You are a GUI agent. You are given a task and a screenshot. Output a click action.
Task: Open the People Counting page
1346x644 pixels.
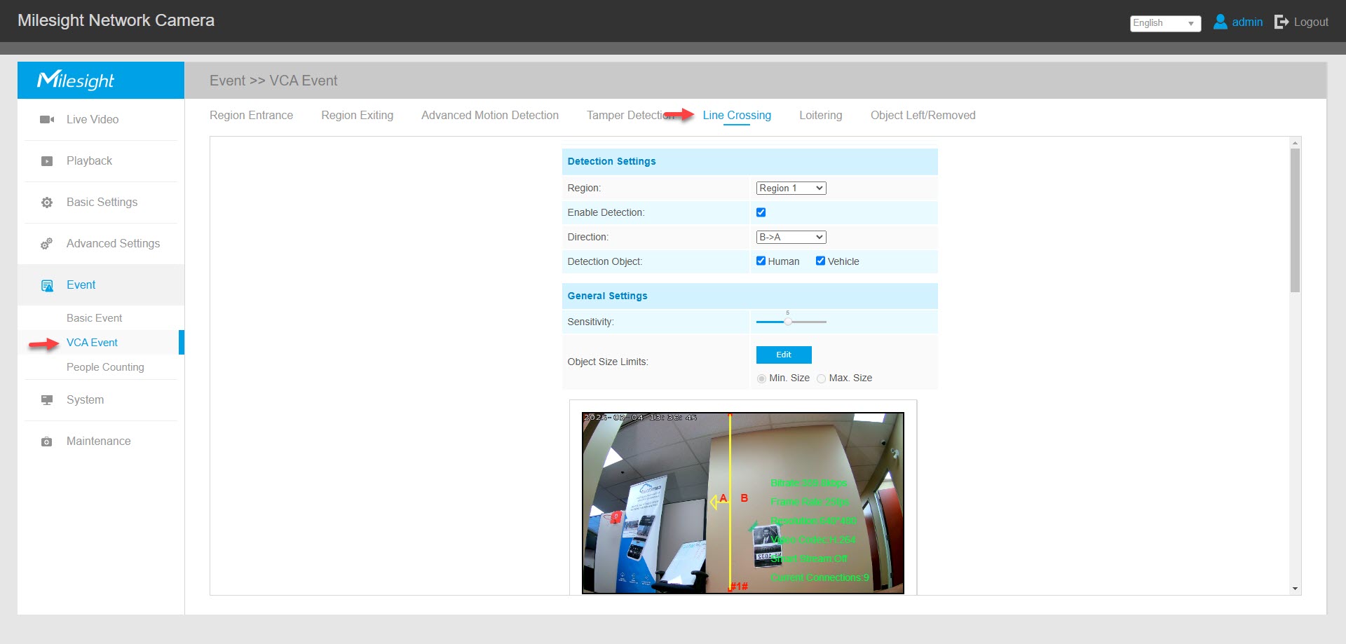click(x=104, y=366)
